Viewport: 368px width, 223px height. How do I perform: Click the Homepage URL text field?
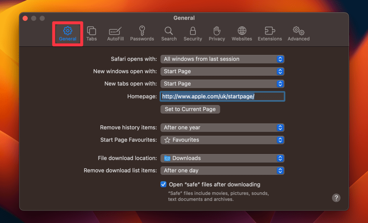[x=222, y=97]
